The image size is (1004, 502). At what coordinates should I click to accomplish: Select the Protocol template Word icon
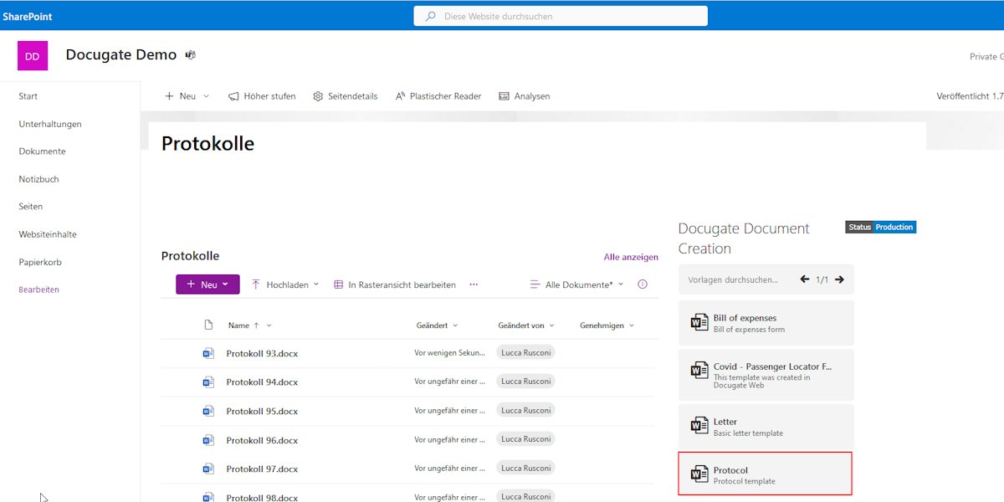[x=699, y=474]
